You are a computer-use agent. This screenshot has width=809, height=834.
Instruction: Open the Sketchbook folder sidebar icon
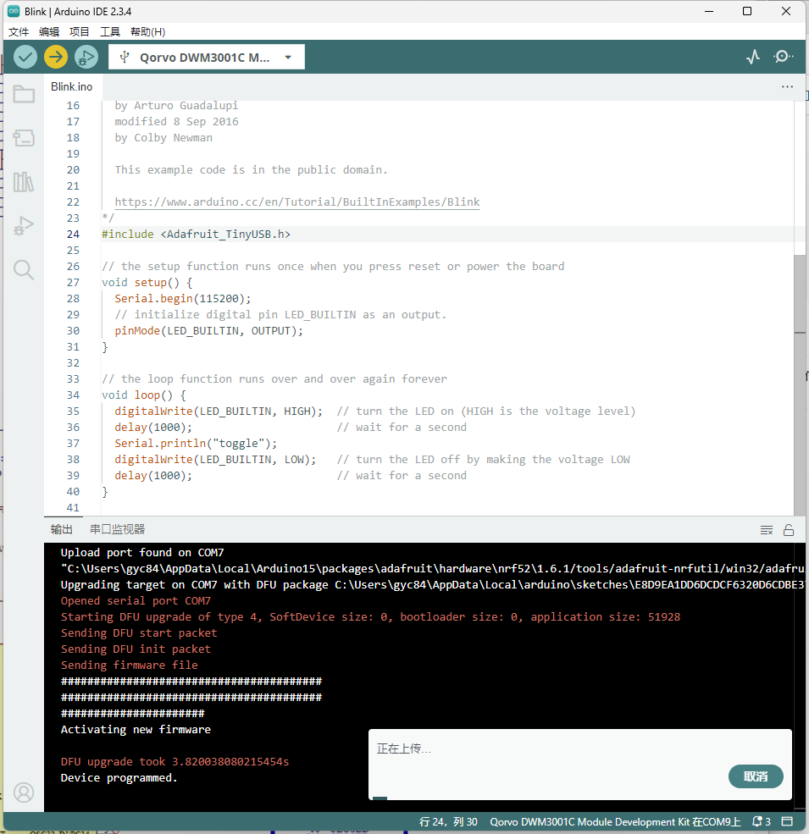tap(24, 94)
